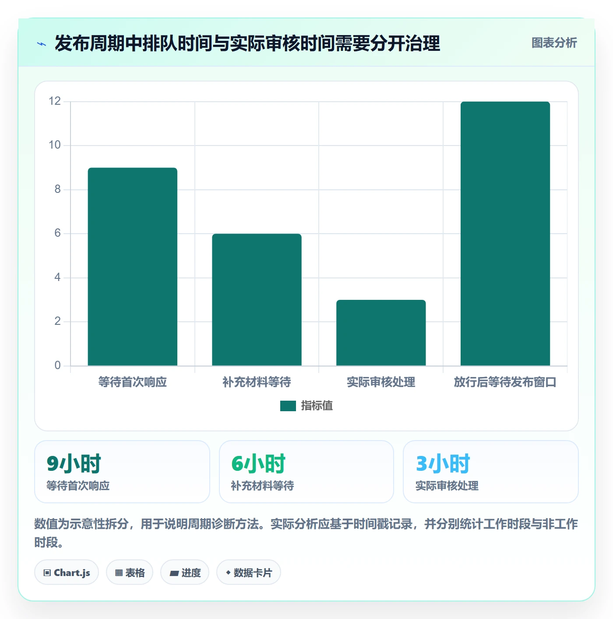Viewport: 613px width, 619px height.
Task: Click the grid icon on the 表格 tag
Action: click(119, 573)
